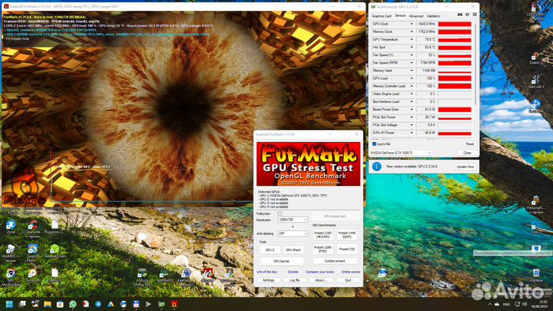Launch MSI MysticLight desktop shortcut
Screen dimensions: 553x311
(10, 276)
